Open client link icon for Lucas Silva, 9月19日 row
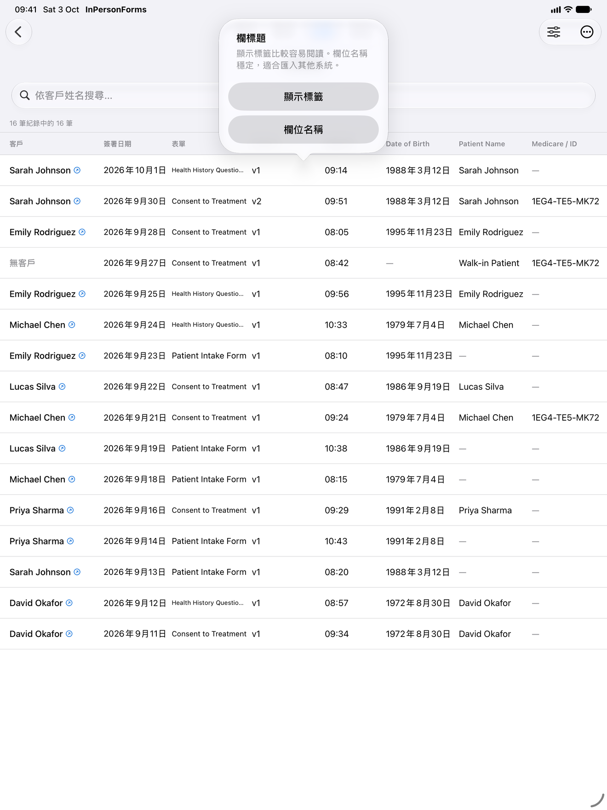607x810 pixels. (x=62, y=448)
